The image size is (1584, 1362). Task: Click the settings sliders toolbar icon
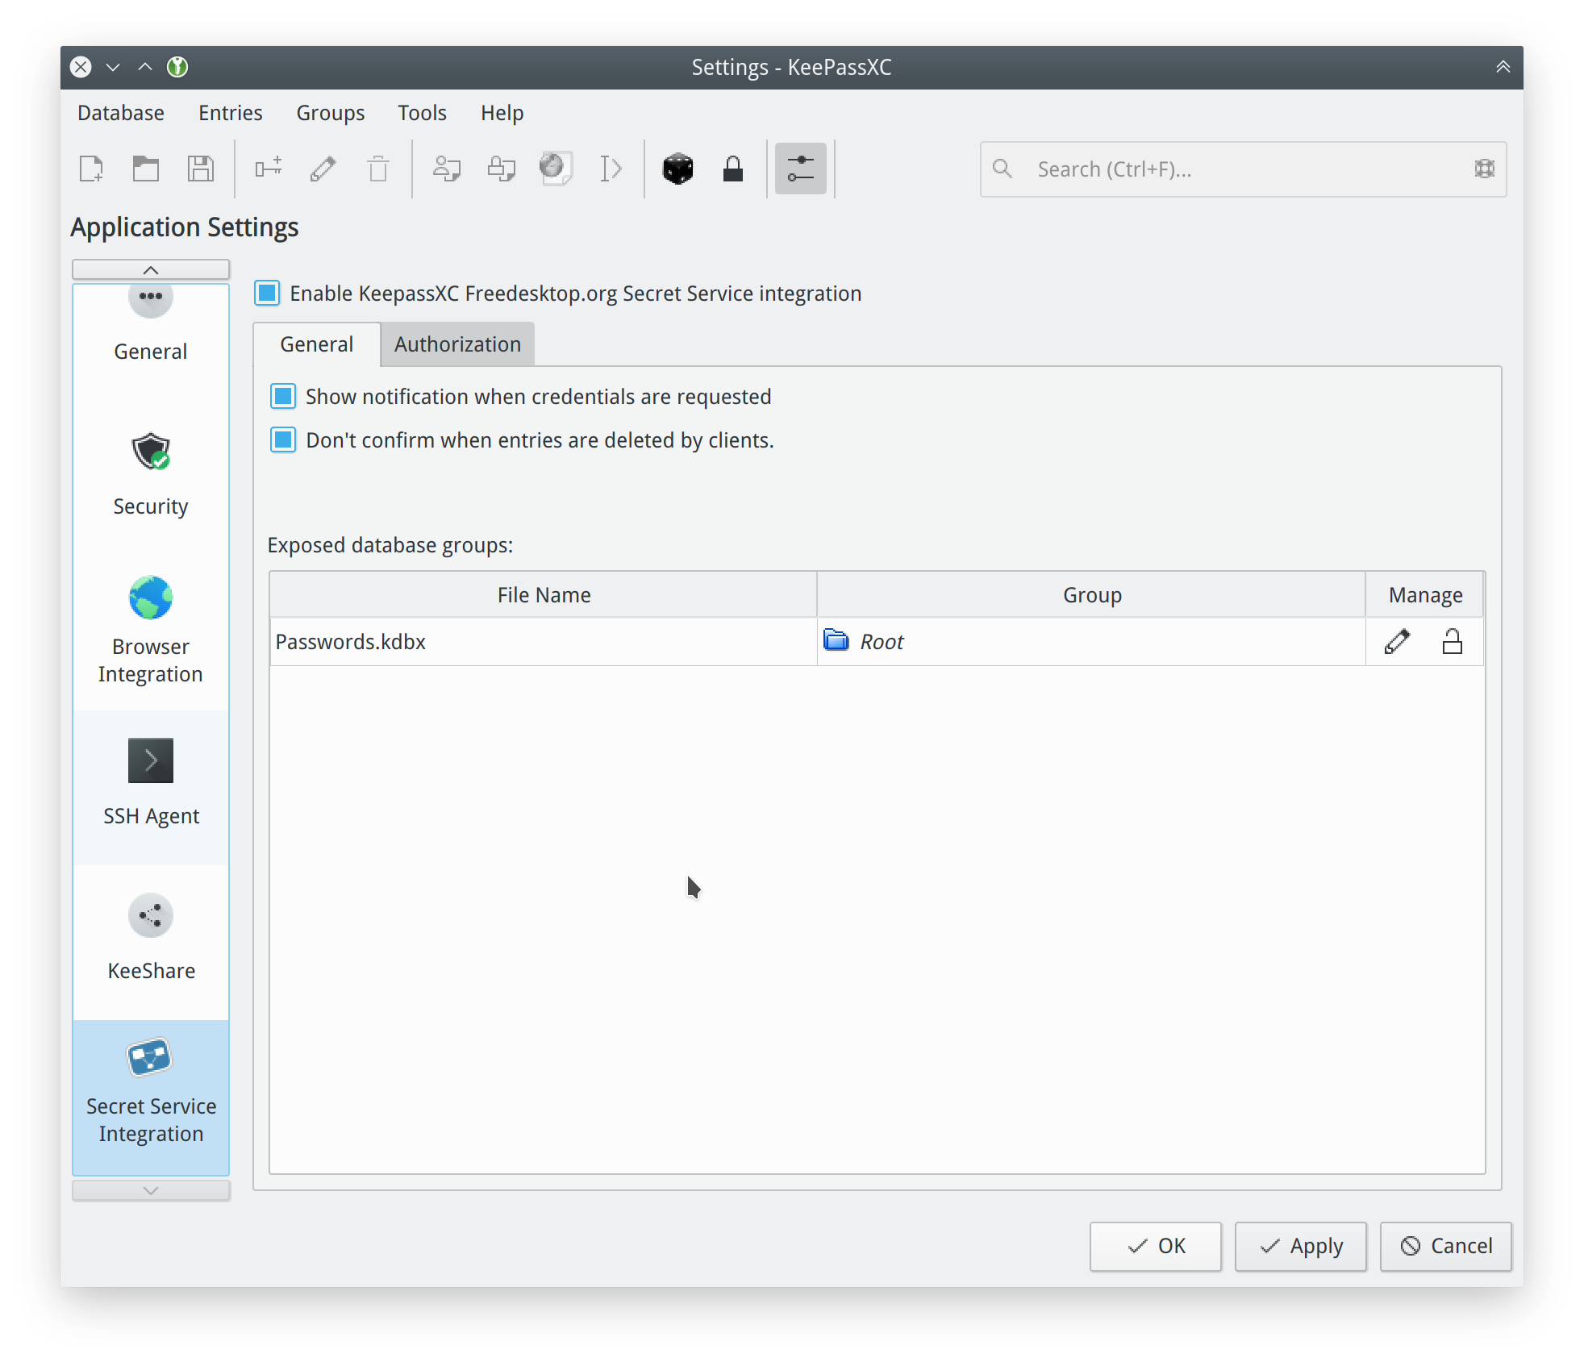(800, 169)
